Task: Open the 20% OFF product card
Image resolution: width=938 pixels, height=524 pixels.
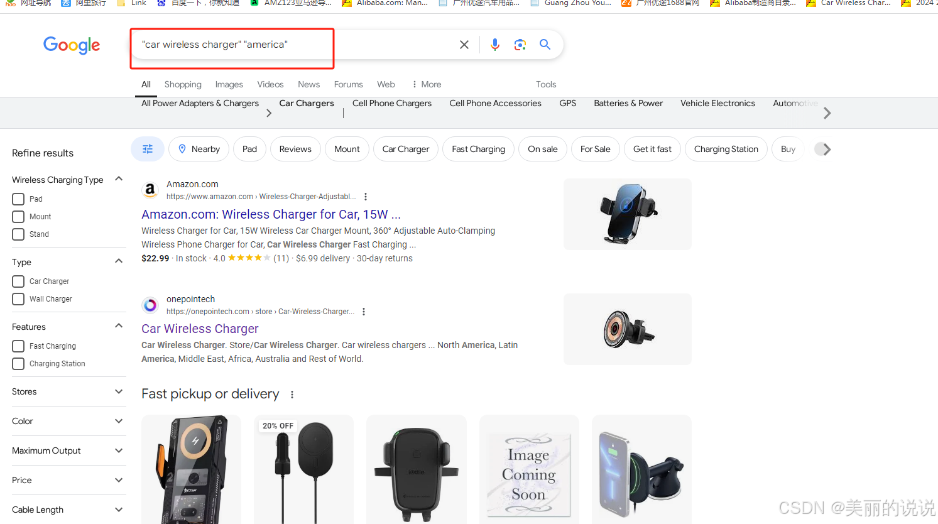Action: coord(304,469)
